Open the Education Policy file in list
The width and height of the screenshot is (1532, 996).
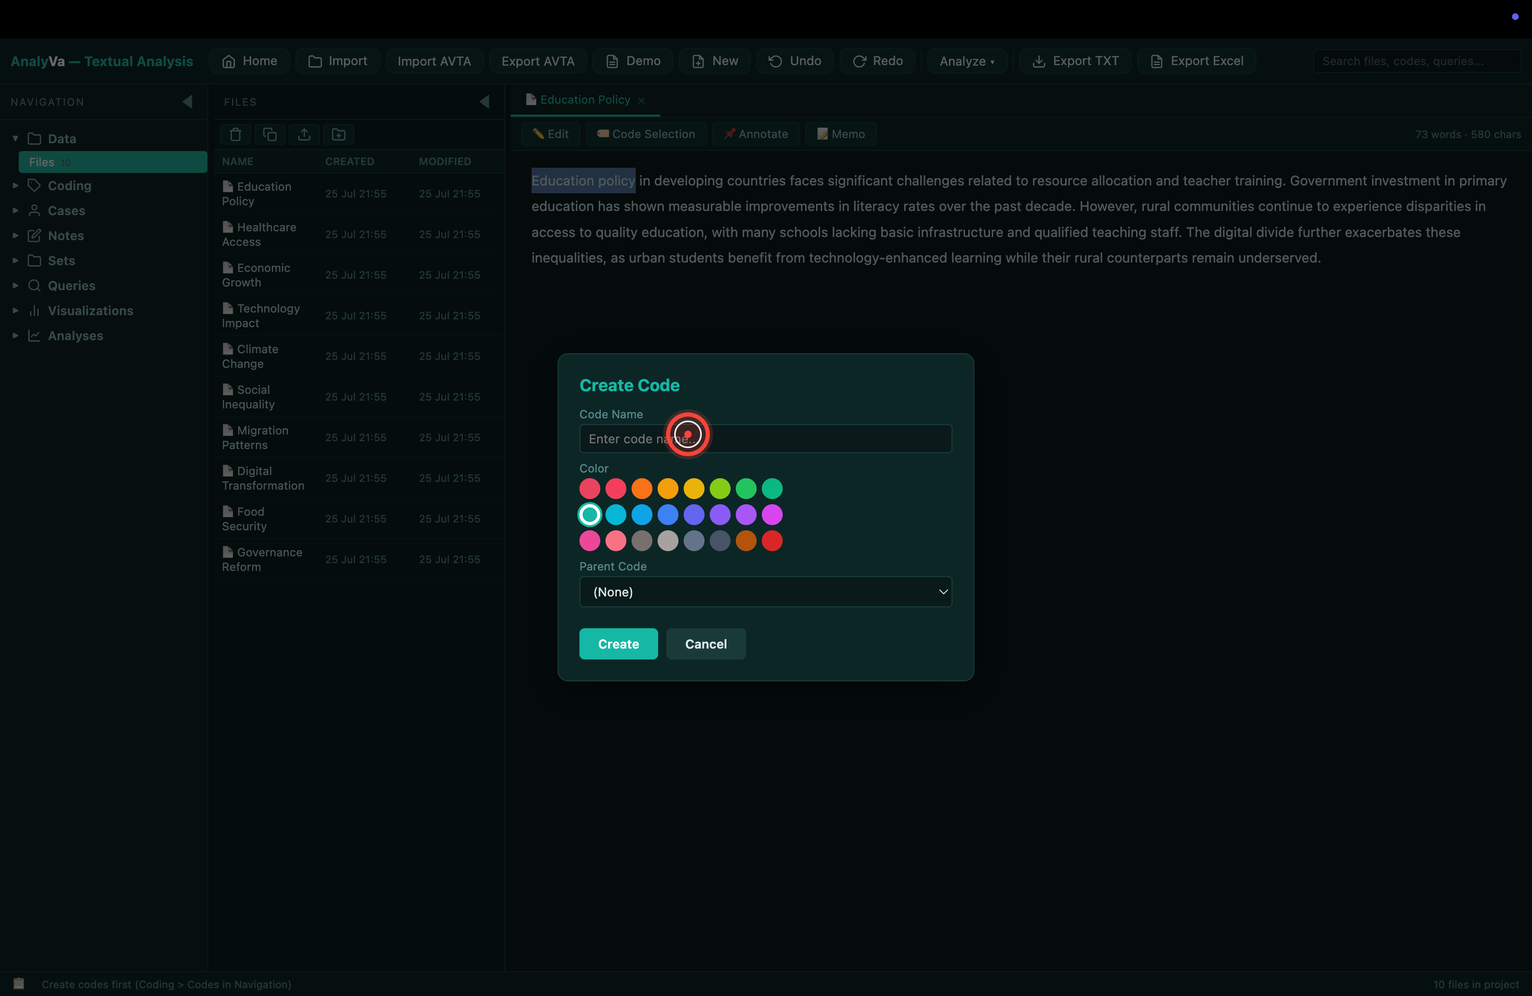pos(360,194)
